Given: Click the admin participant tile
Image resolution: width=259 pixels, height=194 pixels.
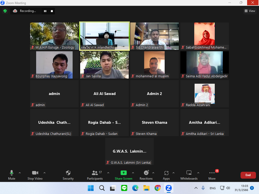Looking at the screenshot, I should click(x=54, y=94).
